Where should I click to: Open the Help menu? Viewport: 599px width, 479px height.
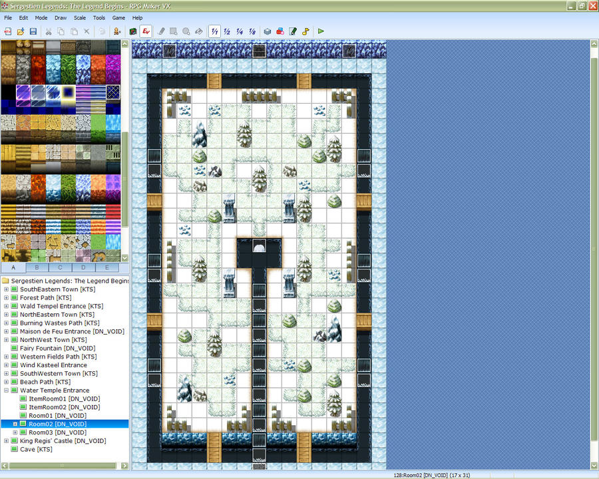138,18
